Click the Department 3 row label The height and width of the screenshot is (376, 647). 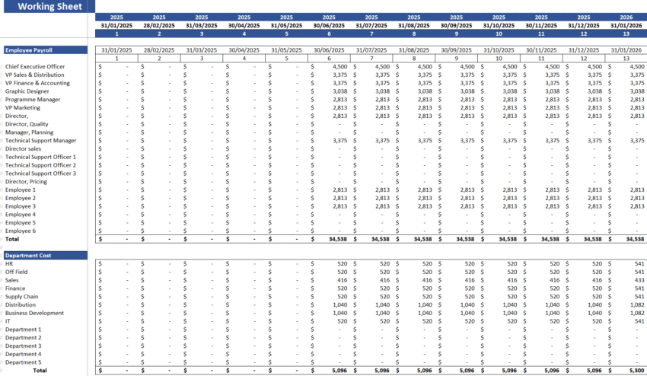click(x=23, y=346)
